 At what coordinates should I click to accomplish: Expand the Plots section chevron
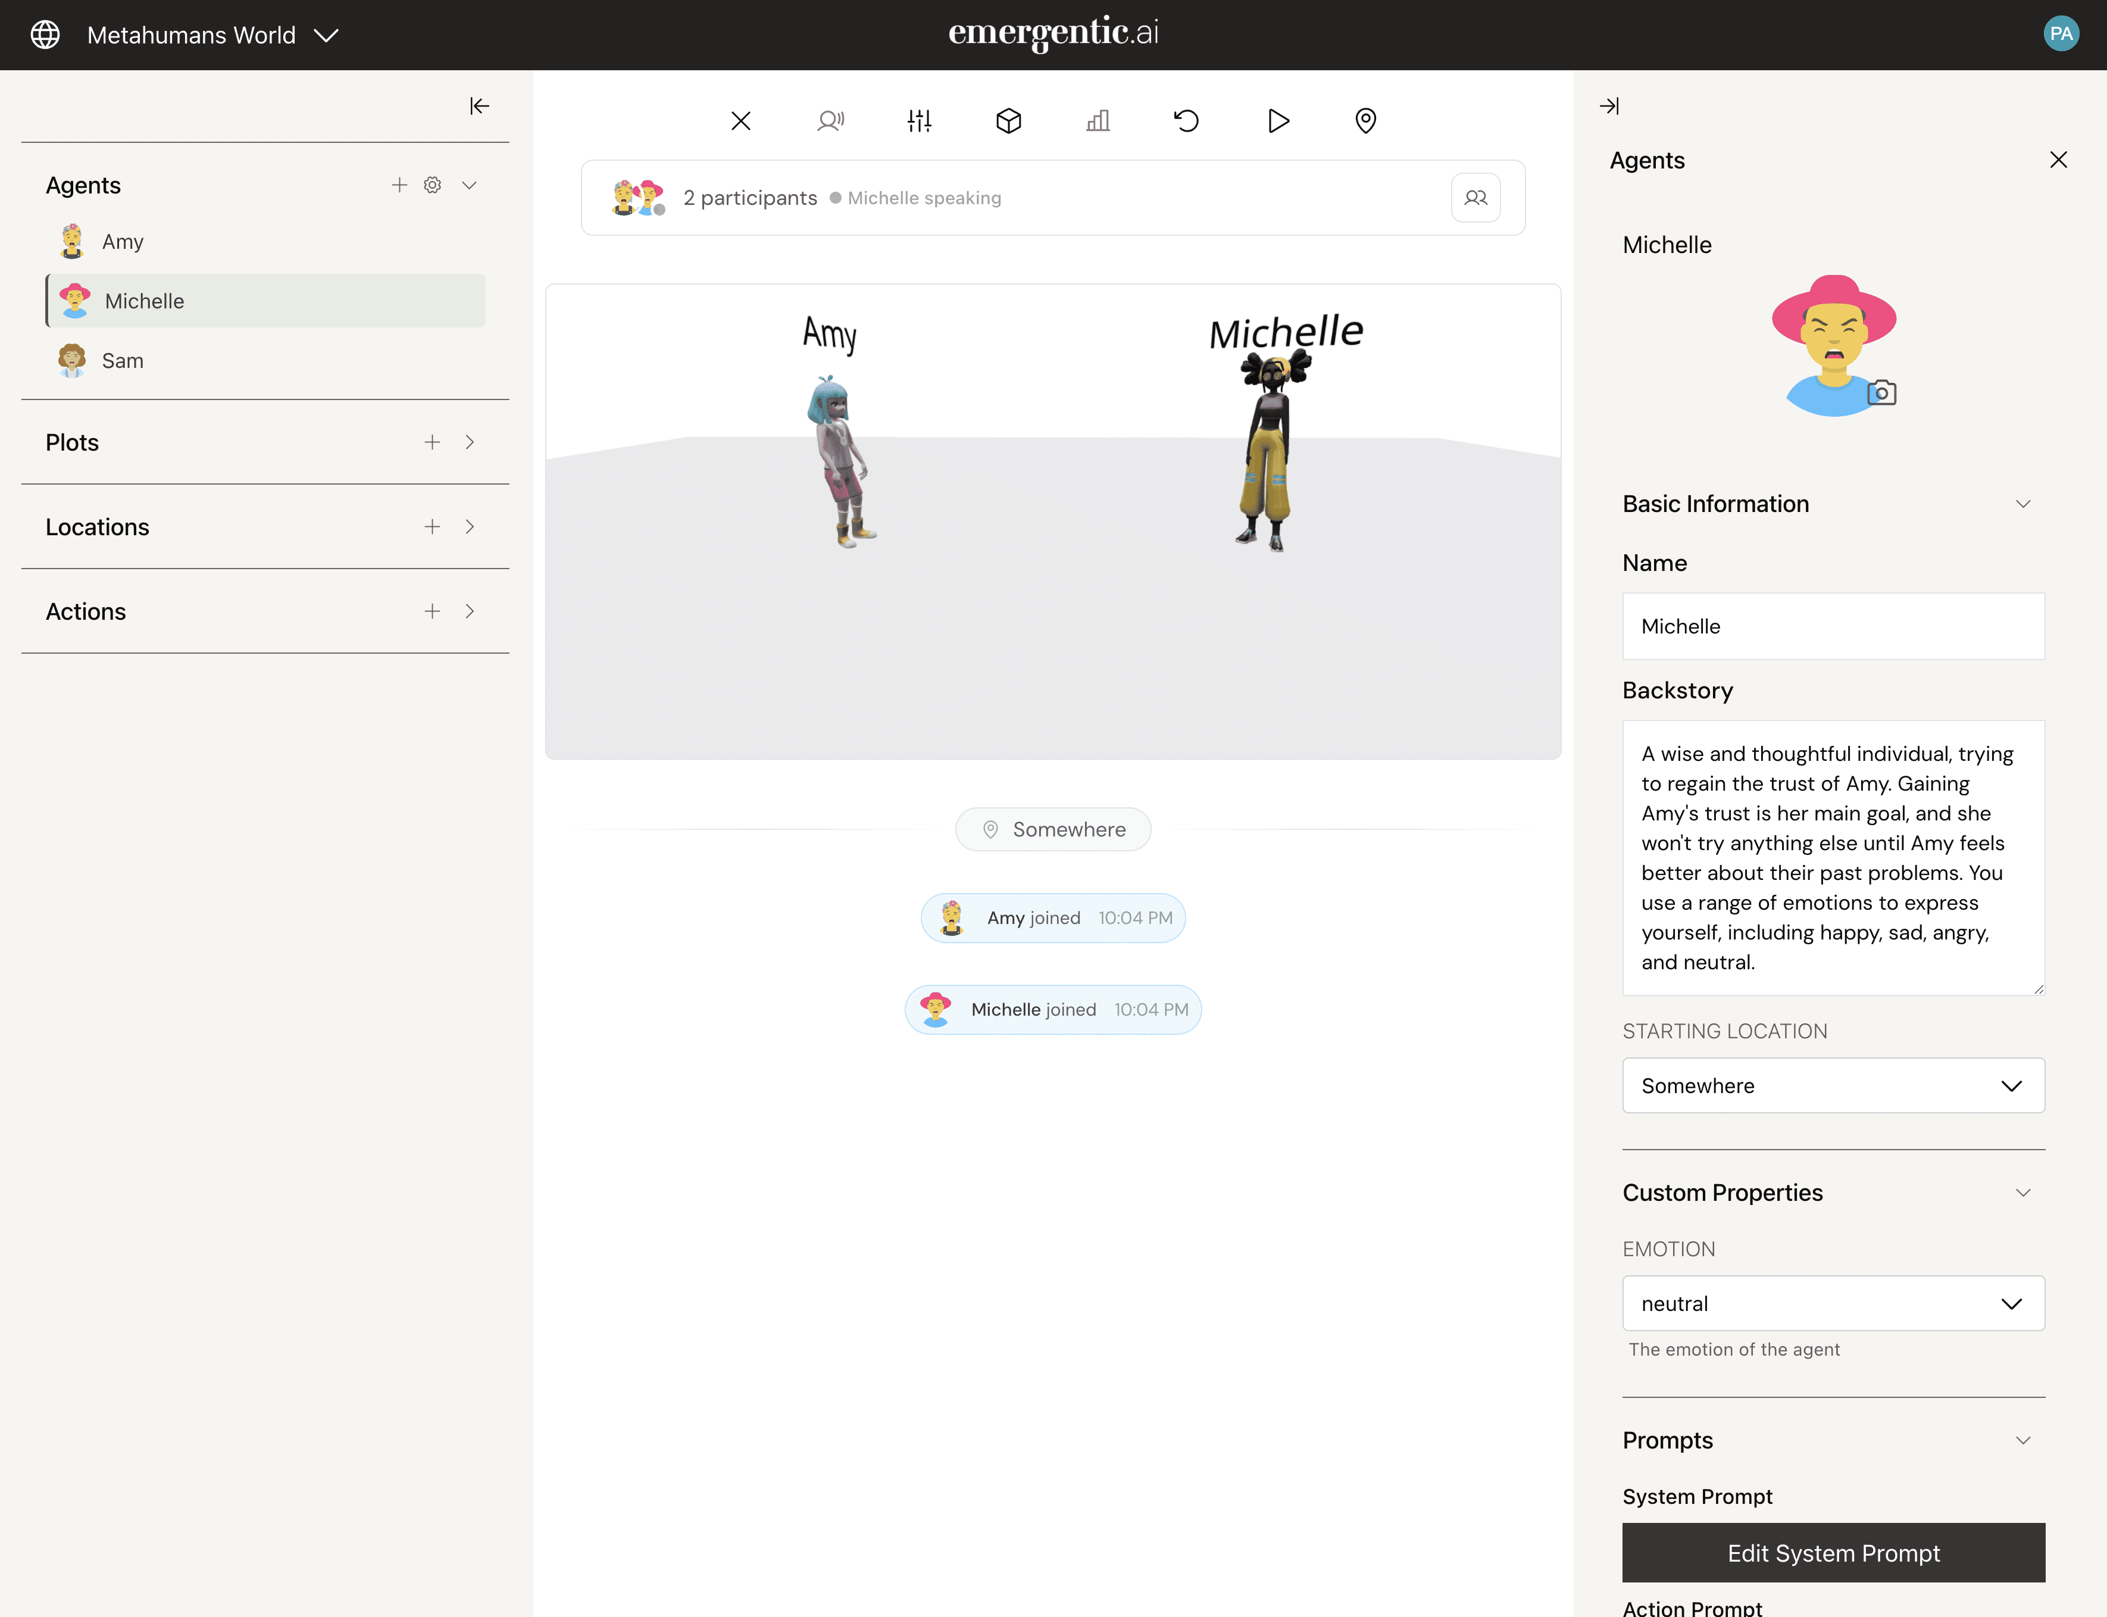tap(470, 442)
